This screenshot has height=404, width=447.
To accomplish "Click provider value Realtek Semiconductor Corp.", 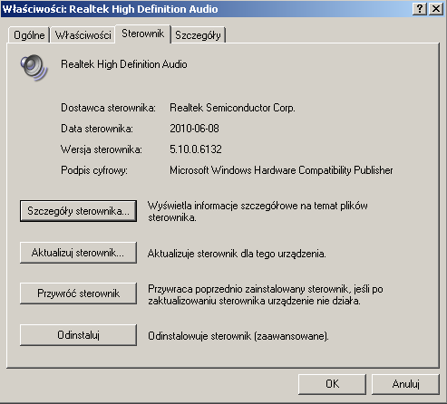I will point(232,108).
